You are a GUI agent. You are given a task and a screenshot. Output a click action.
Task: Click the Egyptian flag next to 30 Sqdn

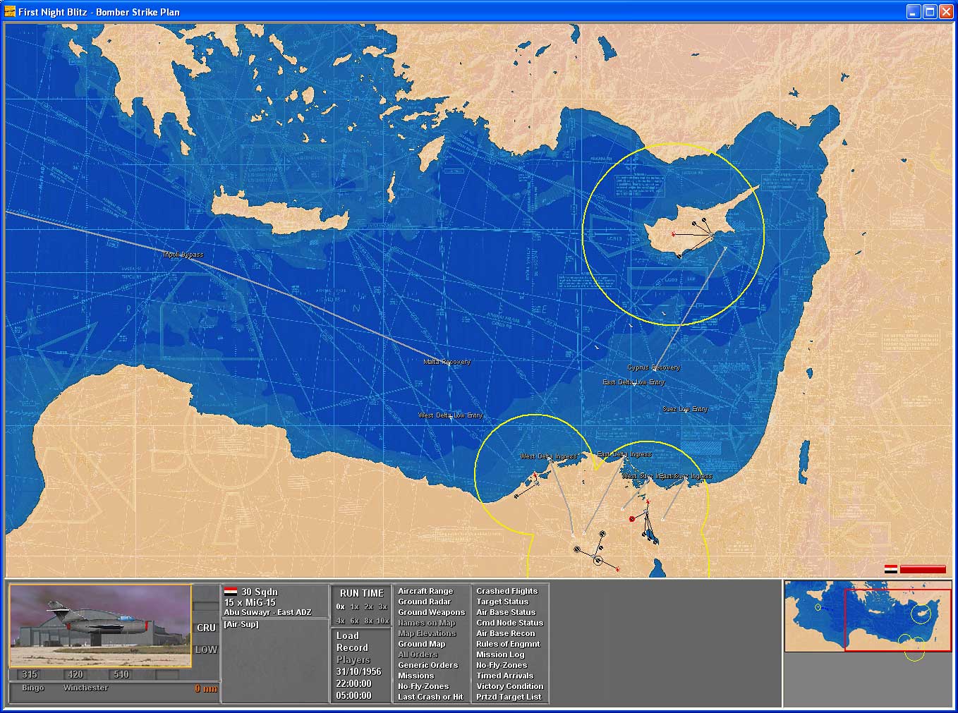230,592
